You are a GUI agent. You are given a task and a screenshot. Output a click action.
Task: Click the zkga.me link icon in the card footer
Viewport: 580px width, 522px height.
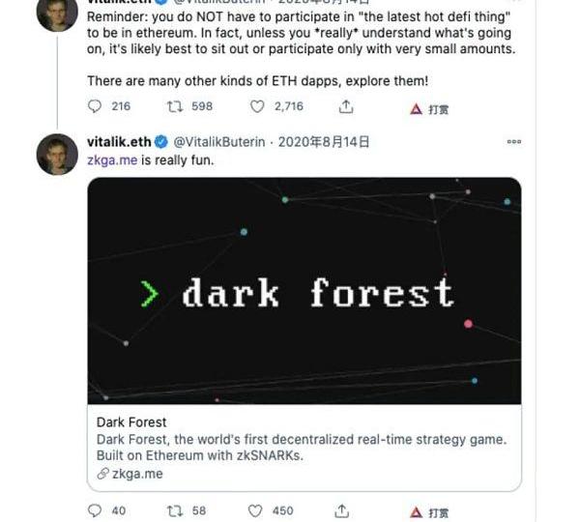pyautogui.click(x=102, y=474)
